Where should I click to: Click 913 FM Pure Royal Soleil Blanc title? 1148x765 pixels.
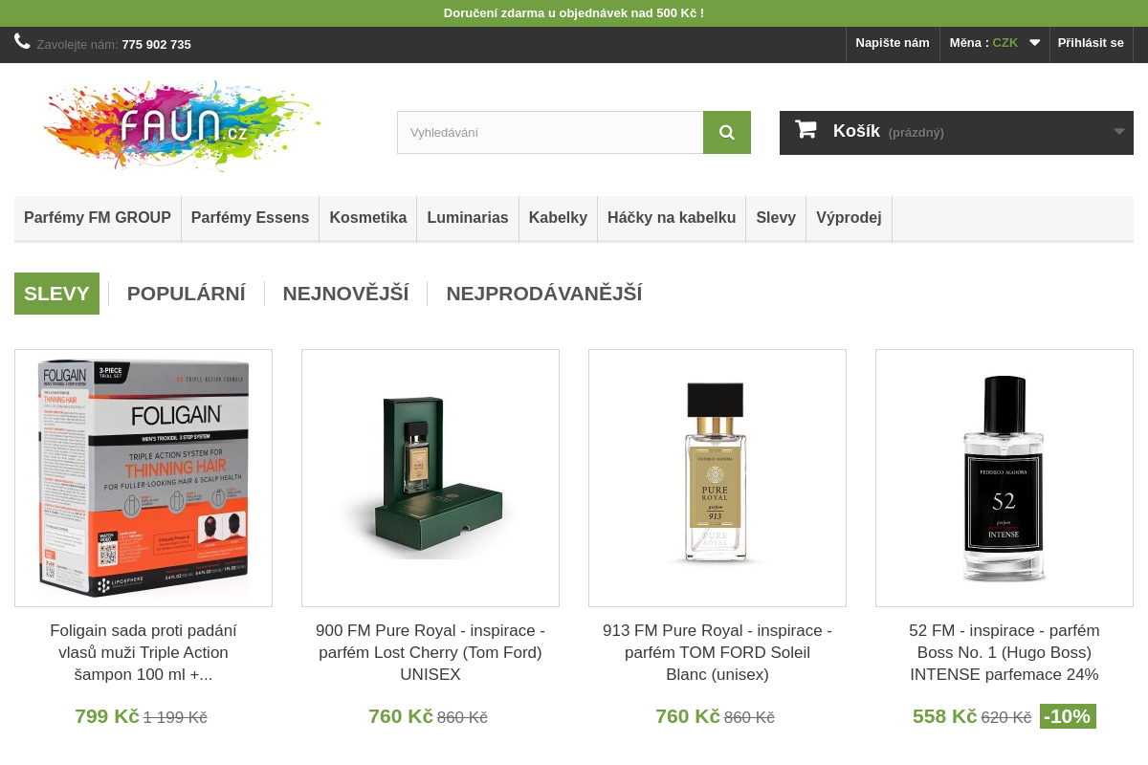click(x=717, y=653)
